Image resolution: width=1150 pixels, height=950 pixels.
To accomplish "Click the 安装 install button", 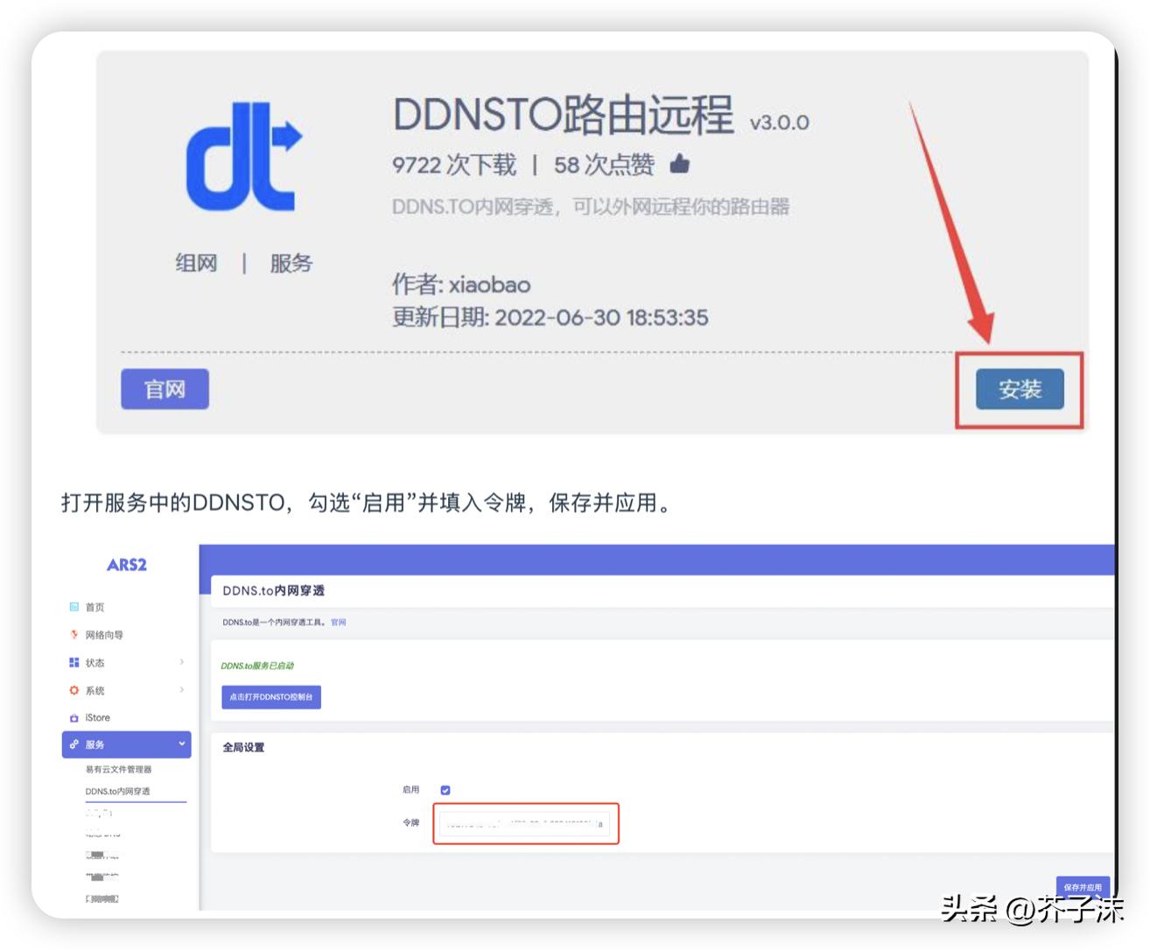I will [1018, 389].
